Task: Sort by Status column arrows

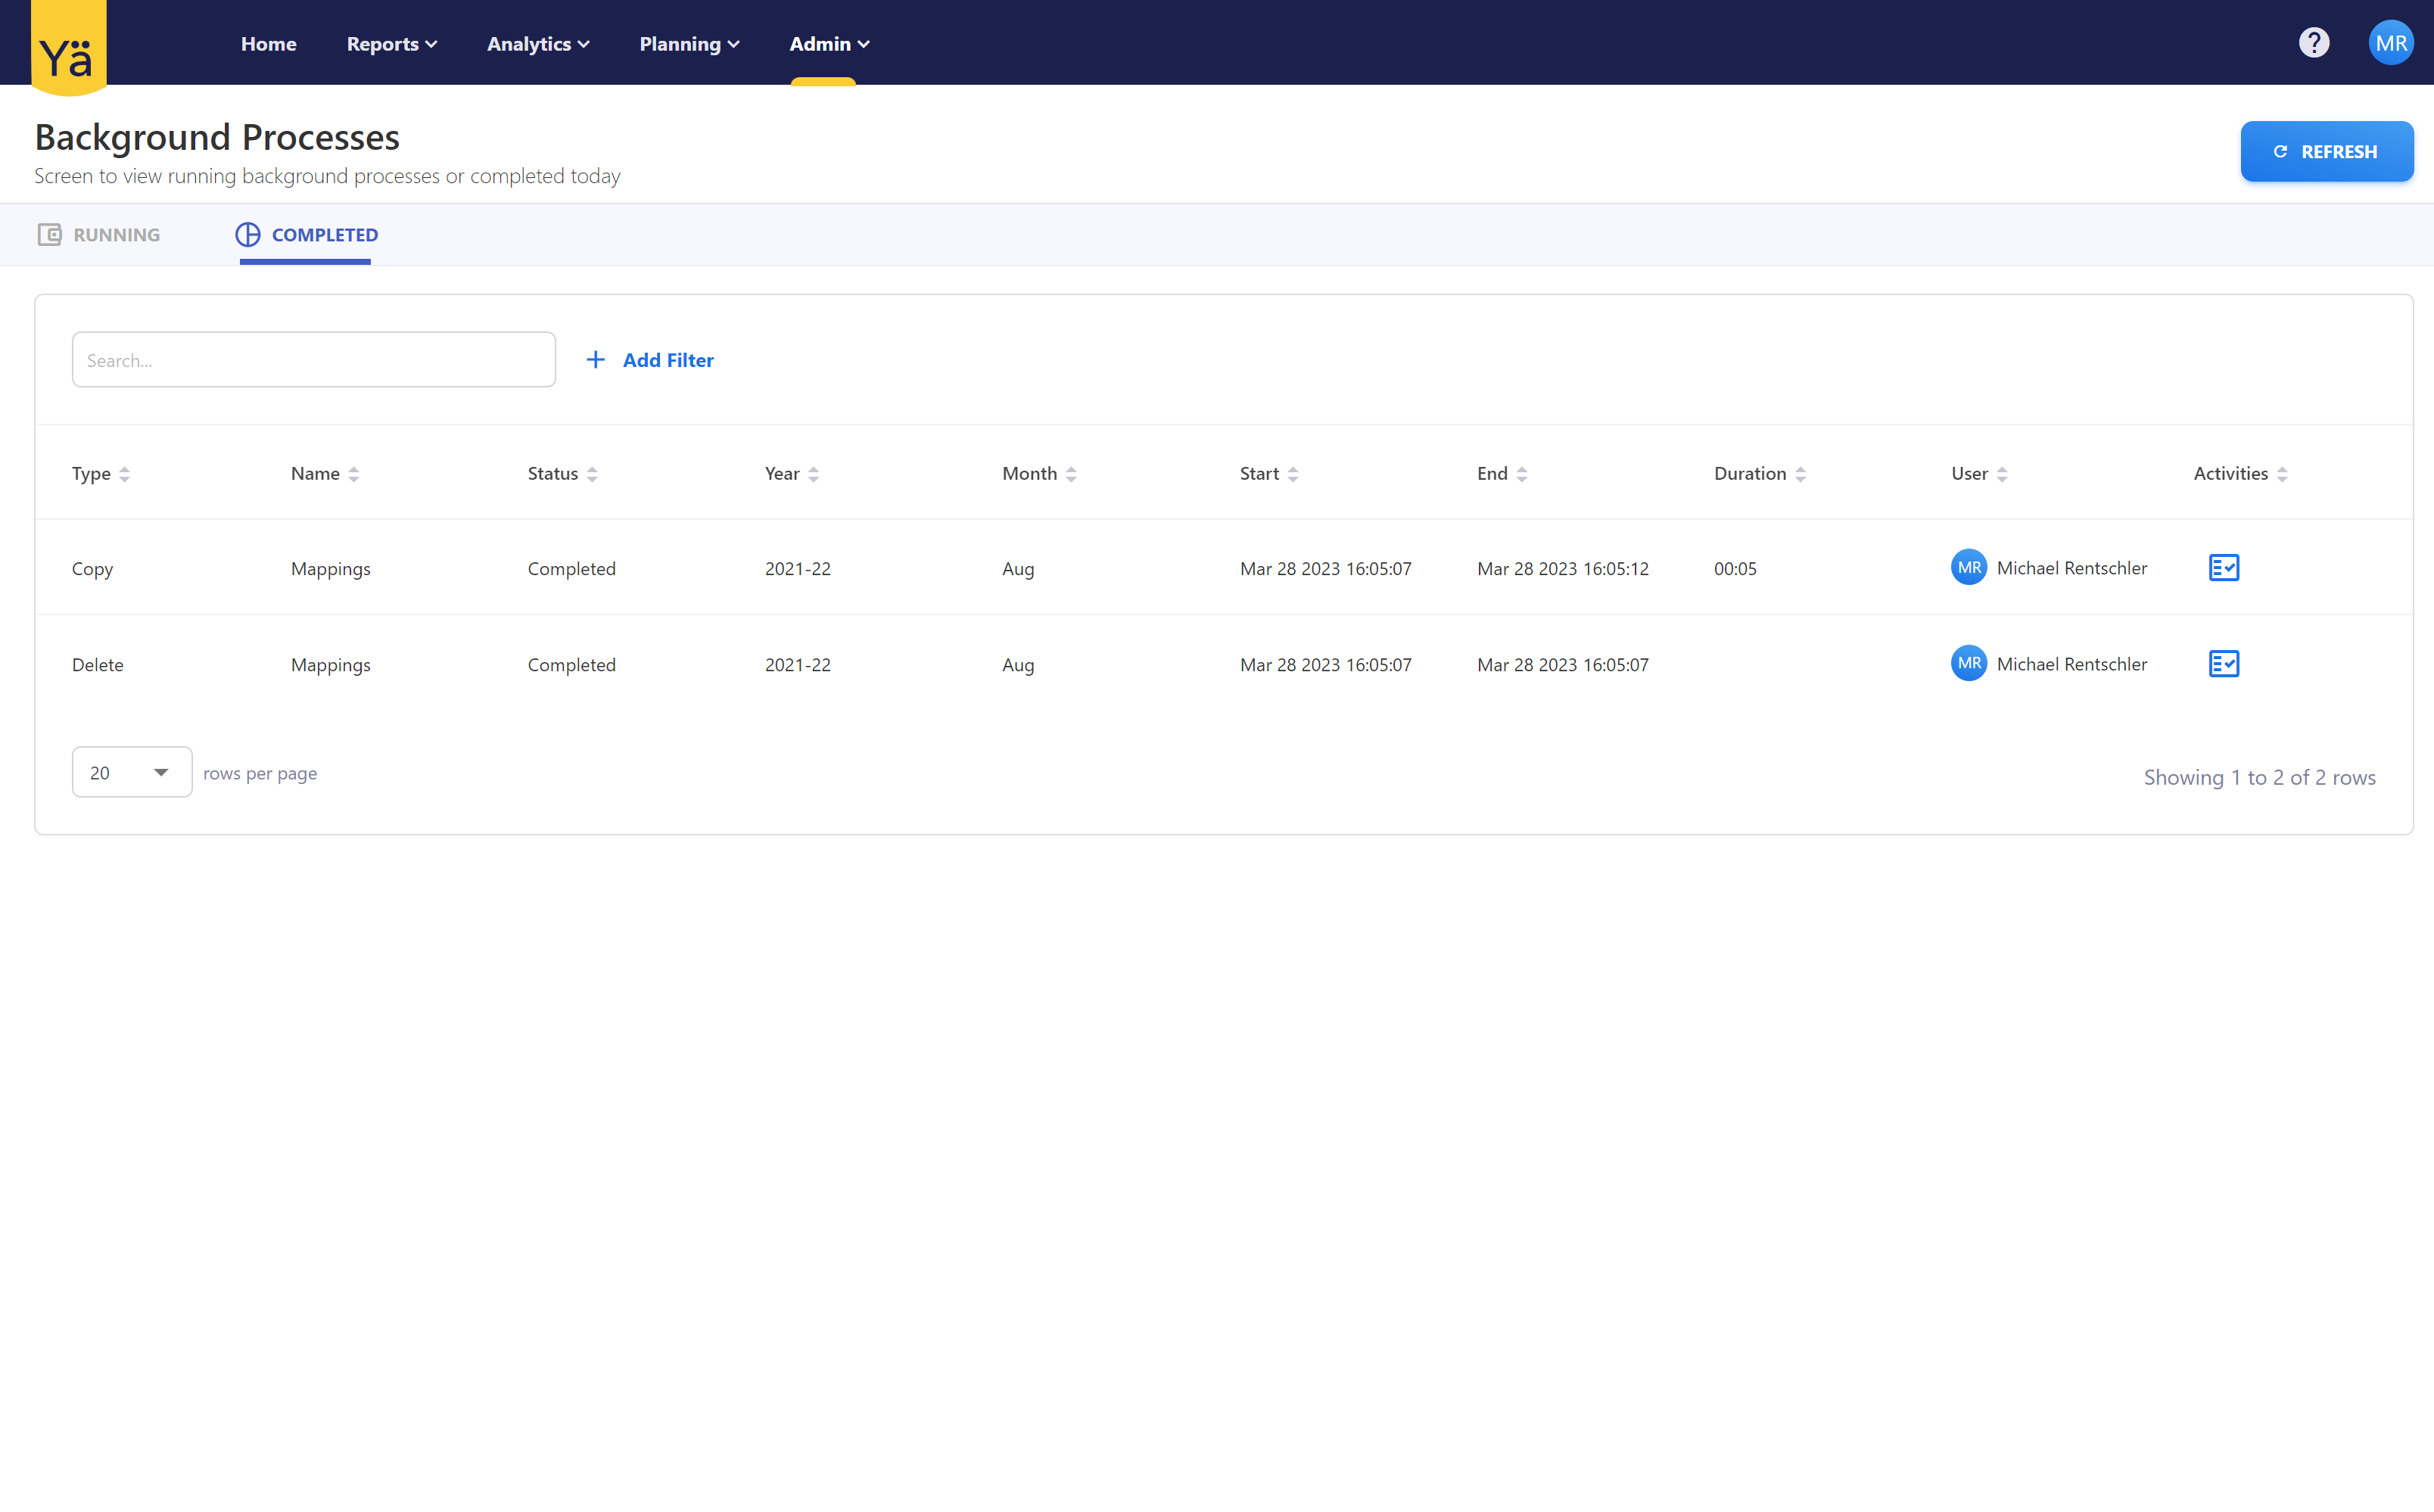Action: 592,474
